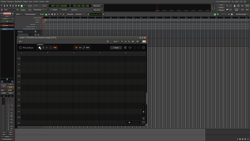Add a new plugin preset
This screenshot has width=250, height=141.
coord(122,41)
